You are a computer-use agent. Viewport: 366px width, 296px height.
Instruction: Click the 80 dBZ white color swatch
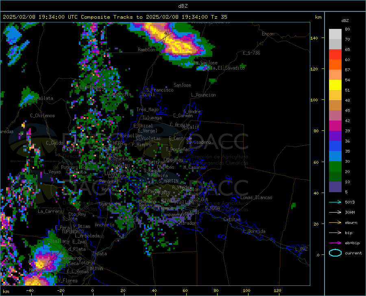click(335, 34)
